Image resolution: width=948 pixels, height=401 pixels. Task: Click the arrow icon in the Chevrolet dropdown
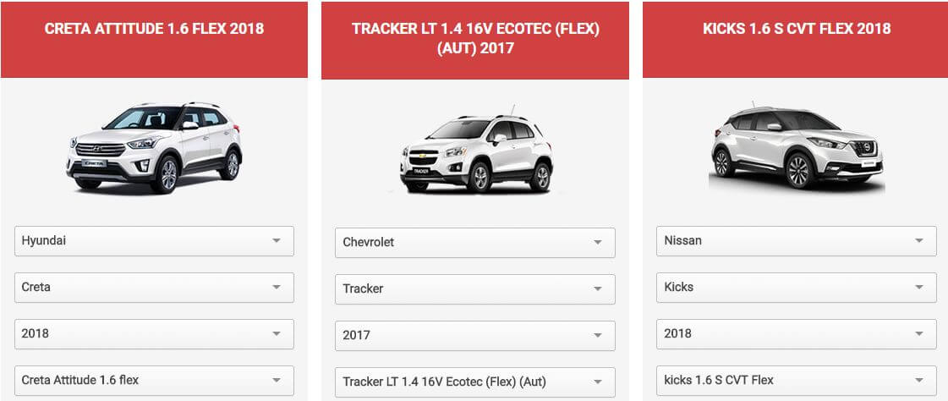coord(598,243)
